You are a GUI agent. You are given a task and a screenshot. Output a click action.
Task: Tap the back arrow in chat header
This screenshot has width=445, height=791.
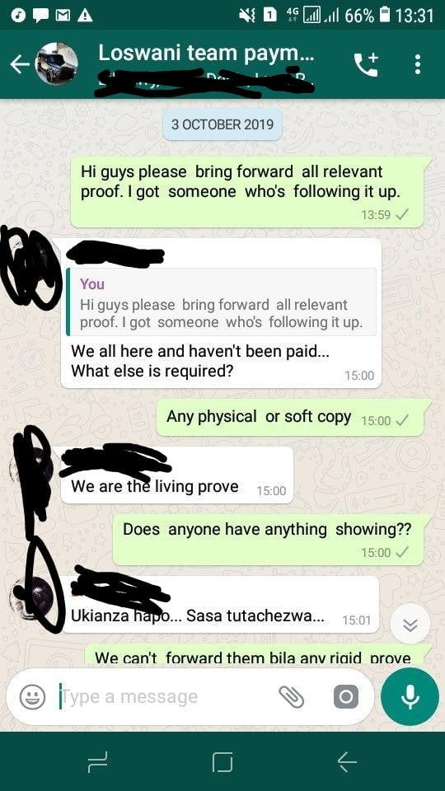point(19,64)
